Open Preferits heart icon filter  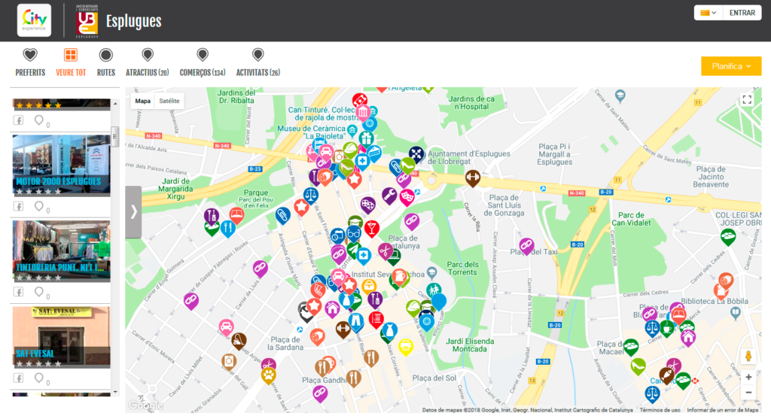[x=30, y=56]
